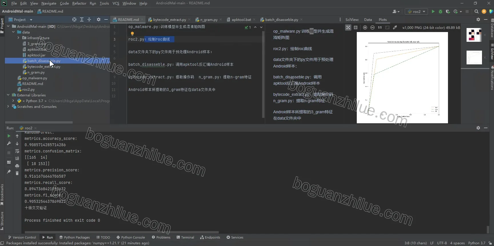Screen dimensions: 494x246
Task: Open Search Everywhere magnifier
Action: 476,11
